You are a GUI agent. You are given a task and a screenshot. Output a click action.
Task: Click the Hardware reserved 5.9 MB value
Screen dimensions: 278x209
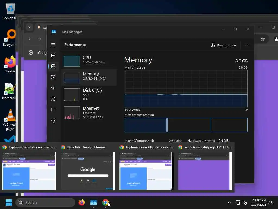pyautogui.click(x=224, y=141)
